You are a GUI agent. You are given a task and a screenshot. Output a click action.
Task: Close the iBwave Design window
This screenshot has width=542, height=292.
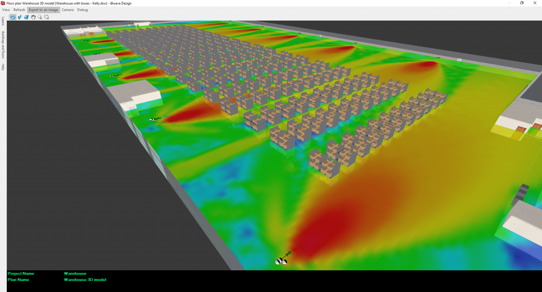(535, 3)
